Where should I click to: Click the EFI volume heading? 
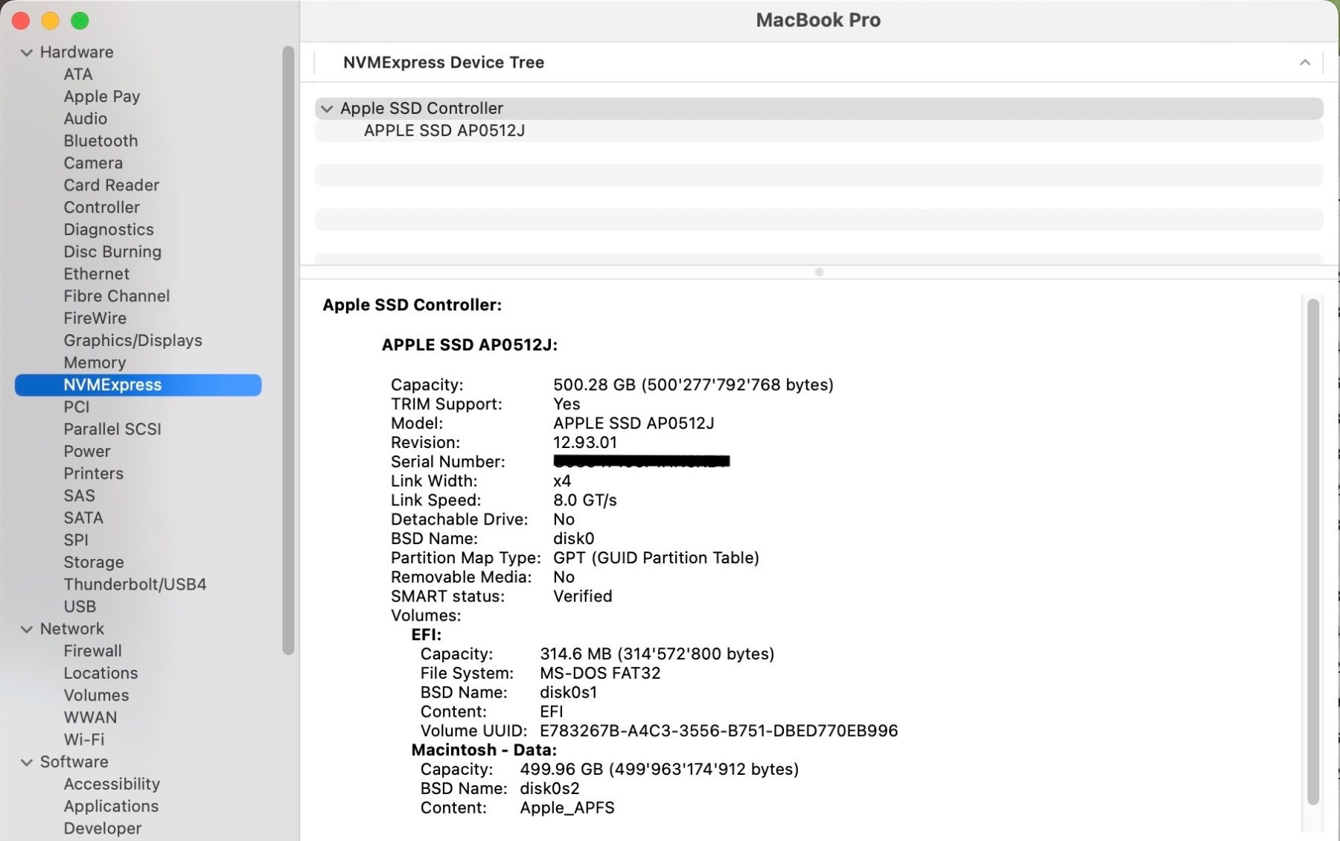[x=427, y=635]
